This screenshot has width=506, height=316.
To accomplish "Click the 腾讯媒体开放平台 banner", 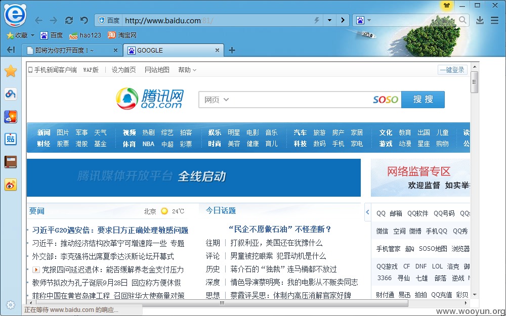I will coord(194,177).
